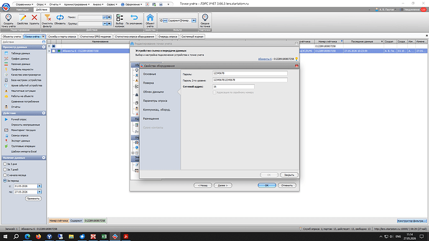The height and width of the screenshot is (241, 429).
Task: Open Работы на объекте in sidebar
Action: point(22,96)
